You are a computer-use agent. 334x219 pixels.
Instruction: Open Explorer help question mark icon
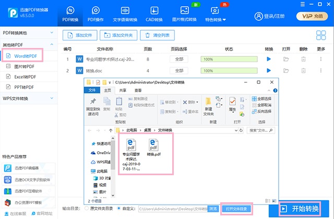[x=275, y=90]
